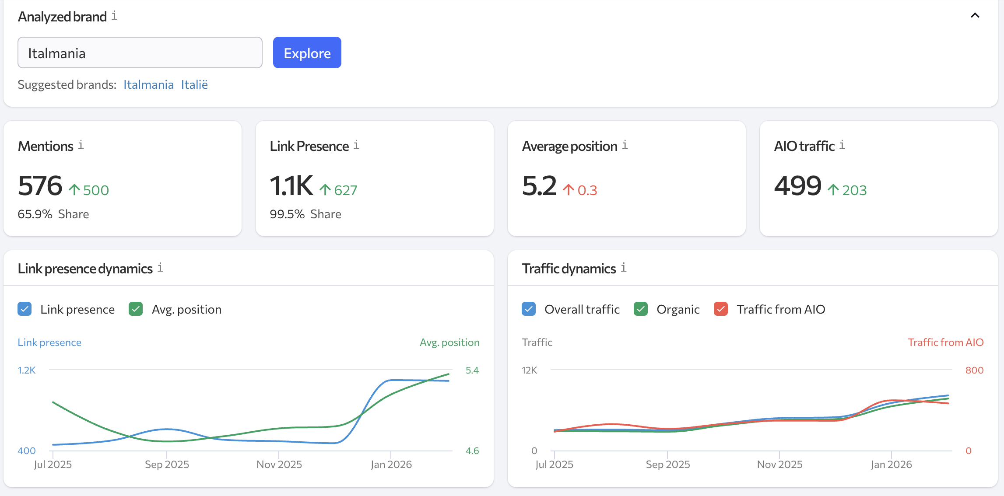Disable the Overall traffic checkbox

point(529,309)
